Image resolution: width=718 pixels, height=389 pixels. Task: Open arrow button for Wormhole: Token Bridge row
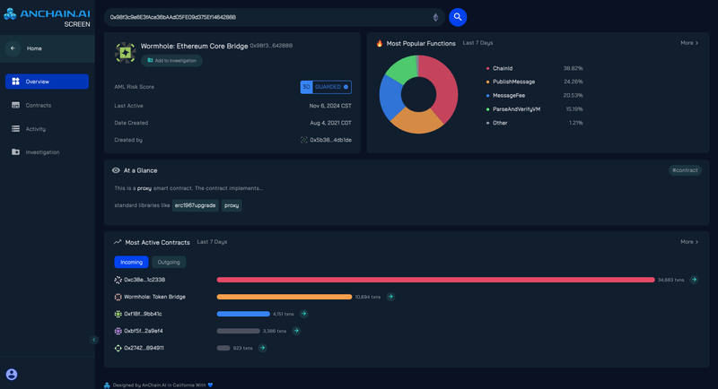click(390, 297)
